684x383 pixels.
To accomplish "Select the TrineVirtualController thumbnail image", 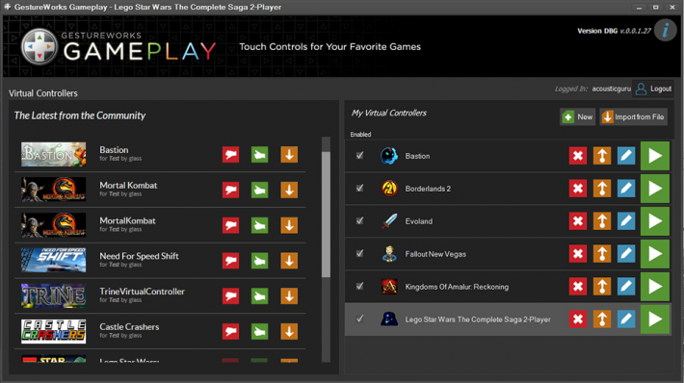I will 54,295.
